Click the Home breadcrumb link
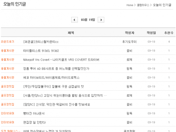This screenshot has width=176, height=132. (130, 5)
